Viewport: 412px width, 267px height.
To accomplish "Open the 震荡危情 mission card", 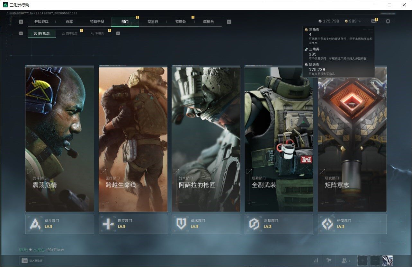I will click(x=60, y=139).
